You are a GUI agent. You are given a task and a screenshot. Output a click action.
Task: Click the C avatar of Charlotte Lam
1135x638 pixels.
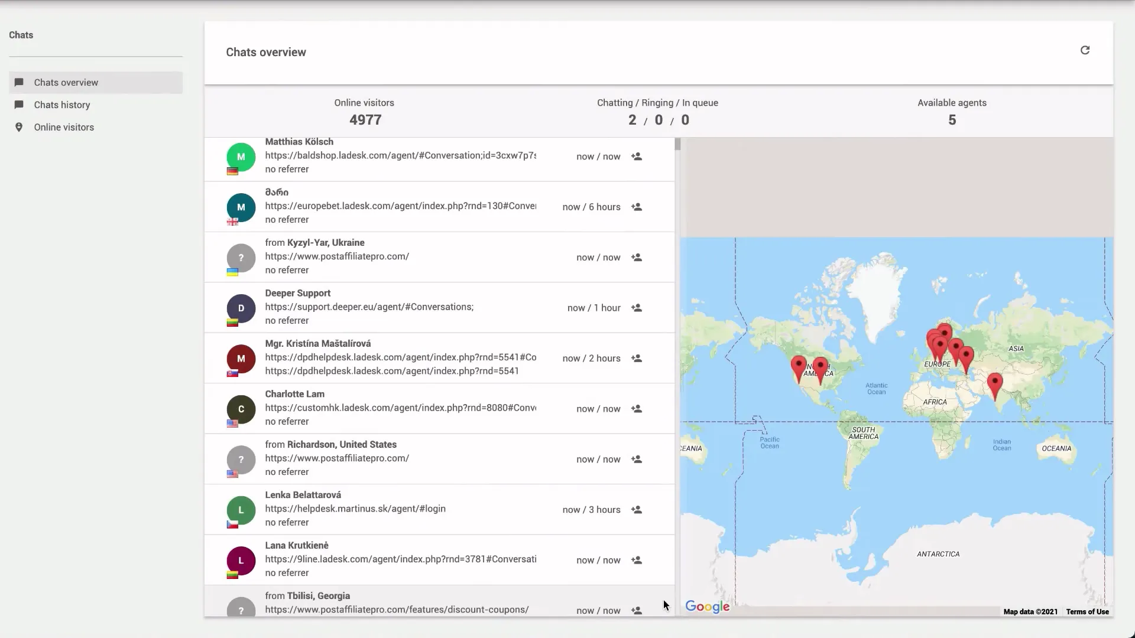coord(241,409)
